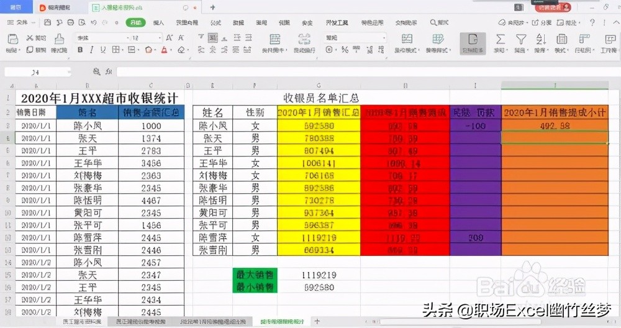
Task: Open a new document tab with plus
Action: pyautogui.click(x=212, y=7)
